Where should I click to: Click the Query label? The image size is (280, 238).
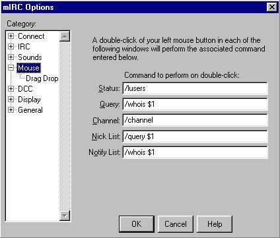110,104
